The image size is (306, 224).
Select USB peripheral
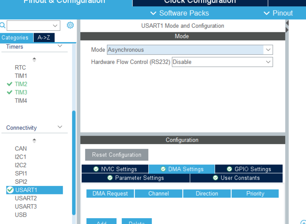(x=21, y=215)
